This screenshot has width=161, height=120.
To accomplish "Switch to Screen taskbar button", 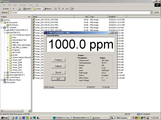I will pyautogui.click(x=101, y=118).
